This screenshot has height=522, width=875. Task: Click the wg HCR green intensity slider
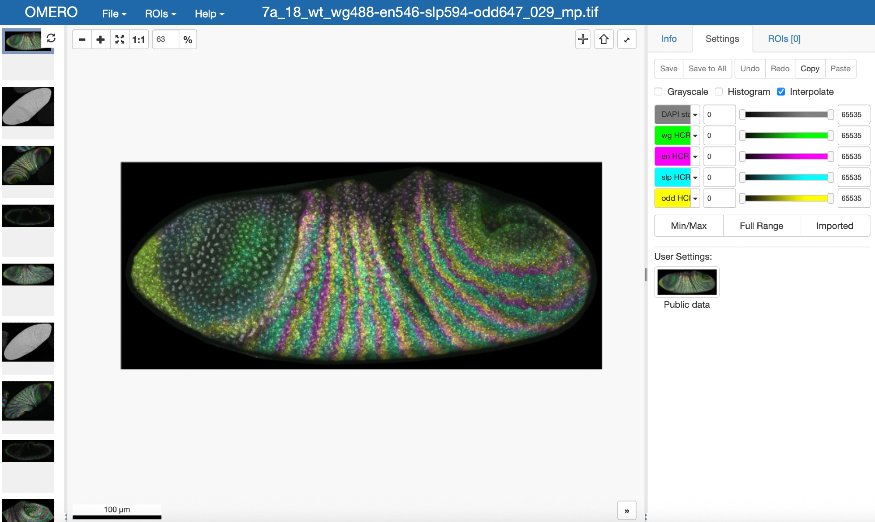click(x=786, y=136)
